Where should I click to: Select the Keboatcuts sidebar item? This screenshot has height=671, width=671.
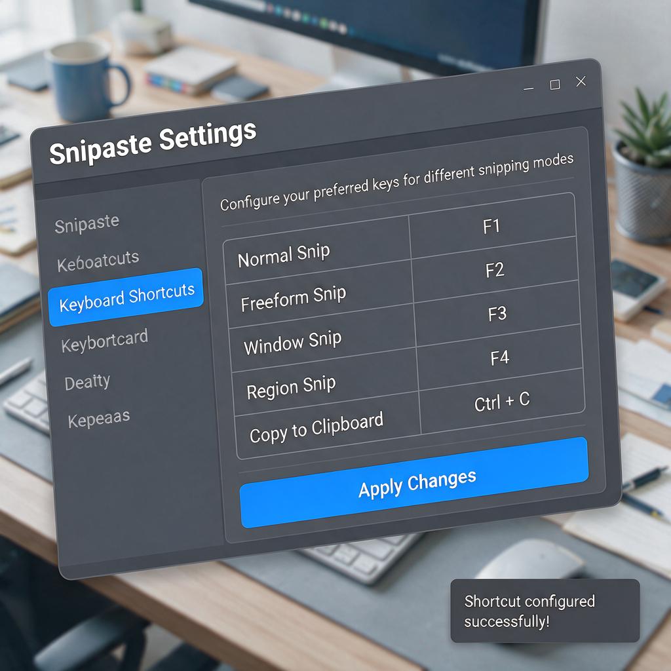(98, 261)
